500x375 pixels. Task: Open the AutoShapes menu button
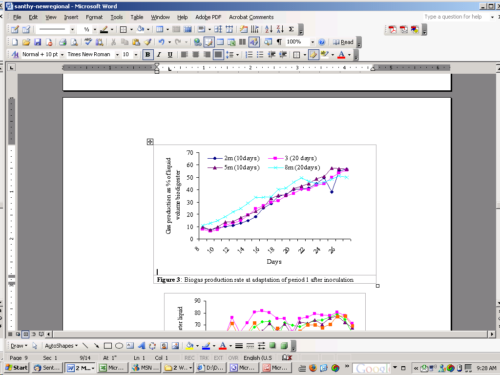point(61,346)
